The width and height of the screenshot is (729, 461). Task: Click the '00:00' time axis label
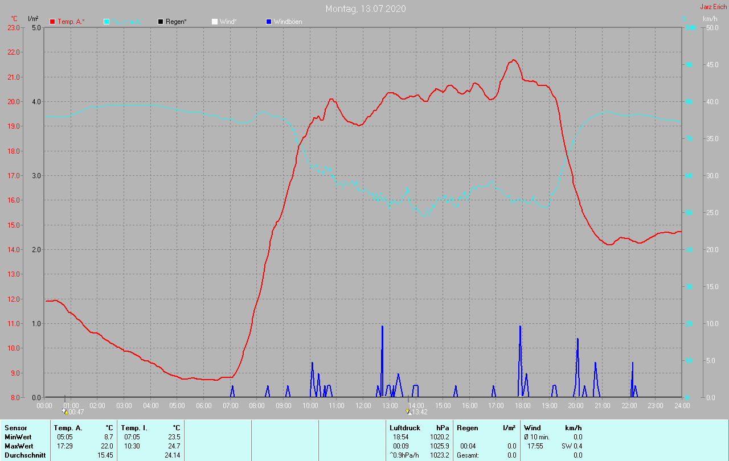click(x=44, y=406)
